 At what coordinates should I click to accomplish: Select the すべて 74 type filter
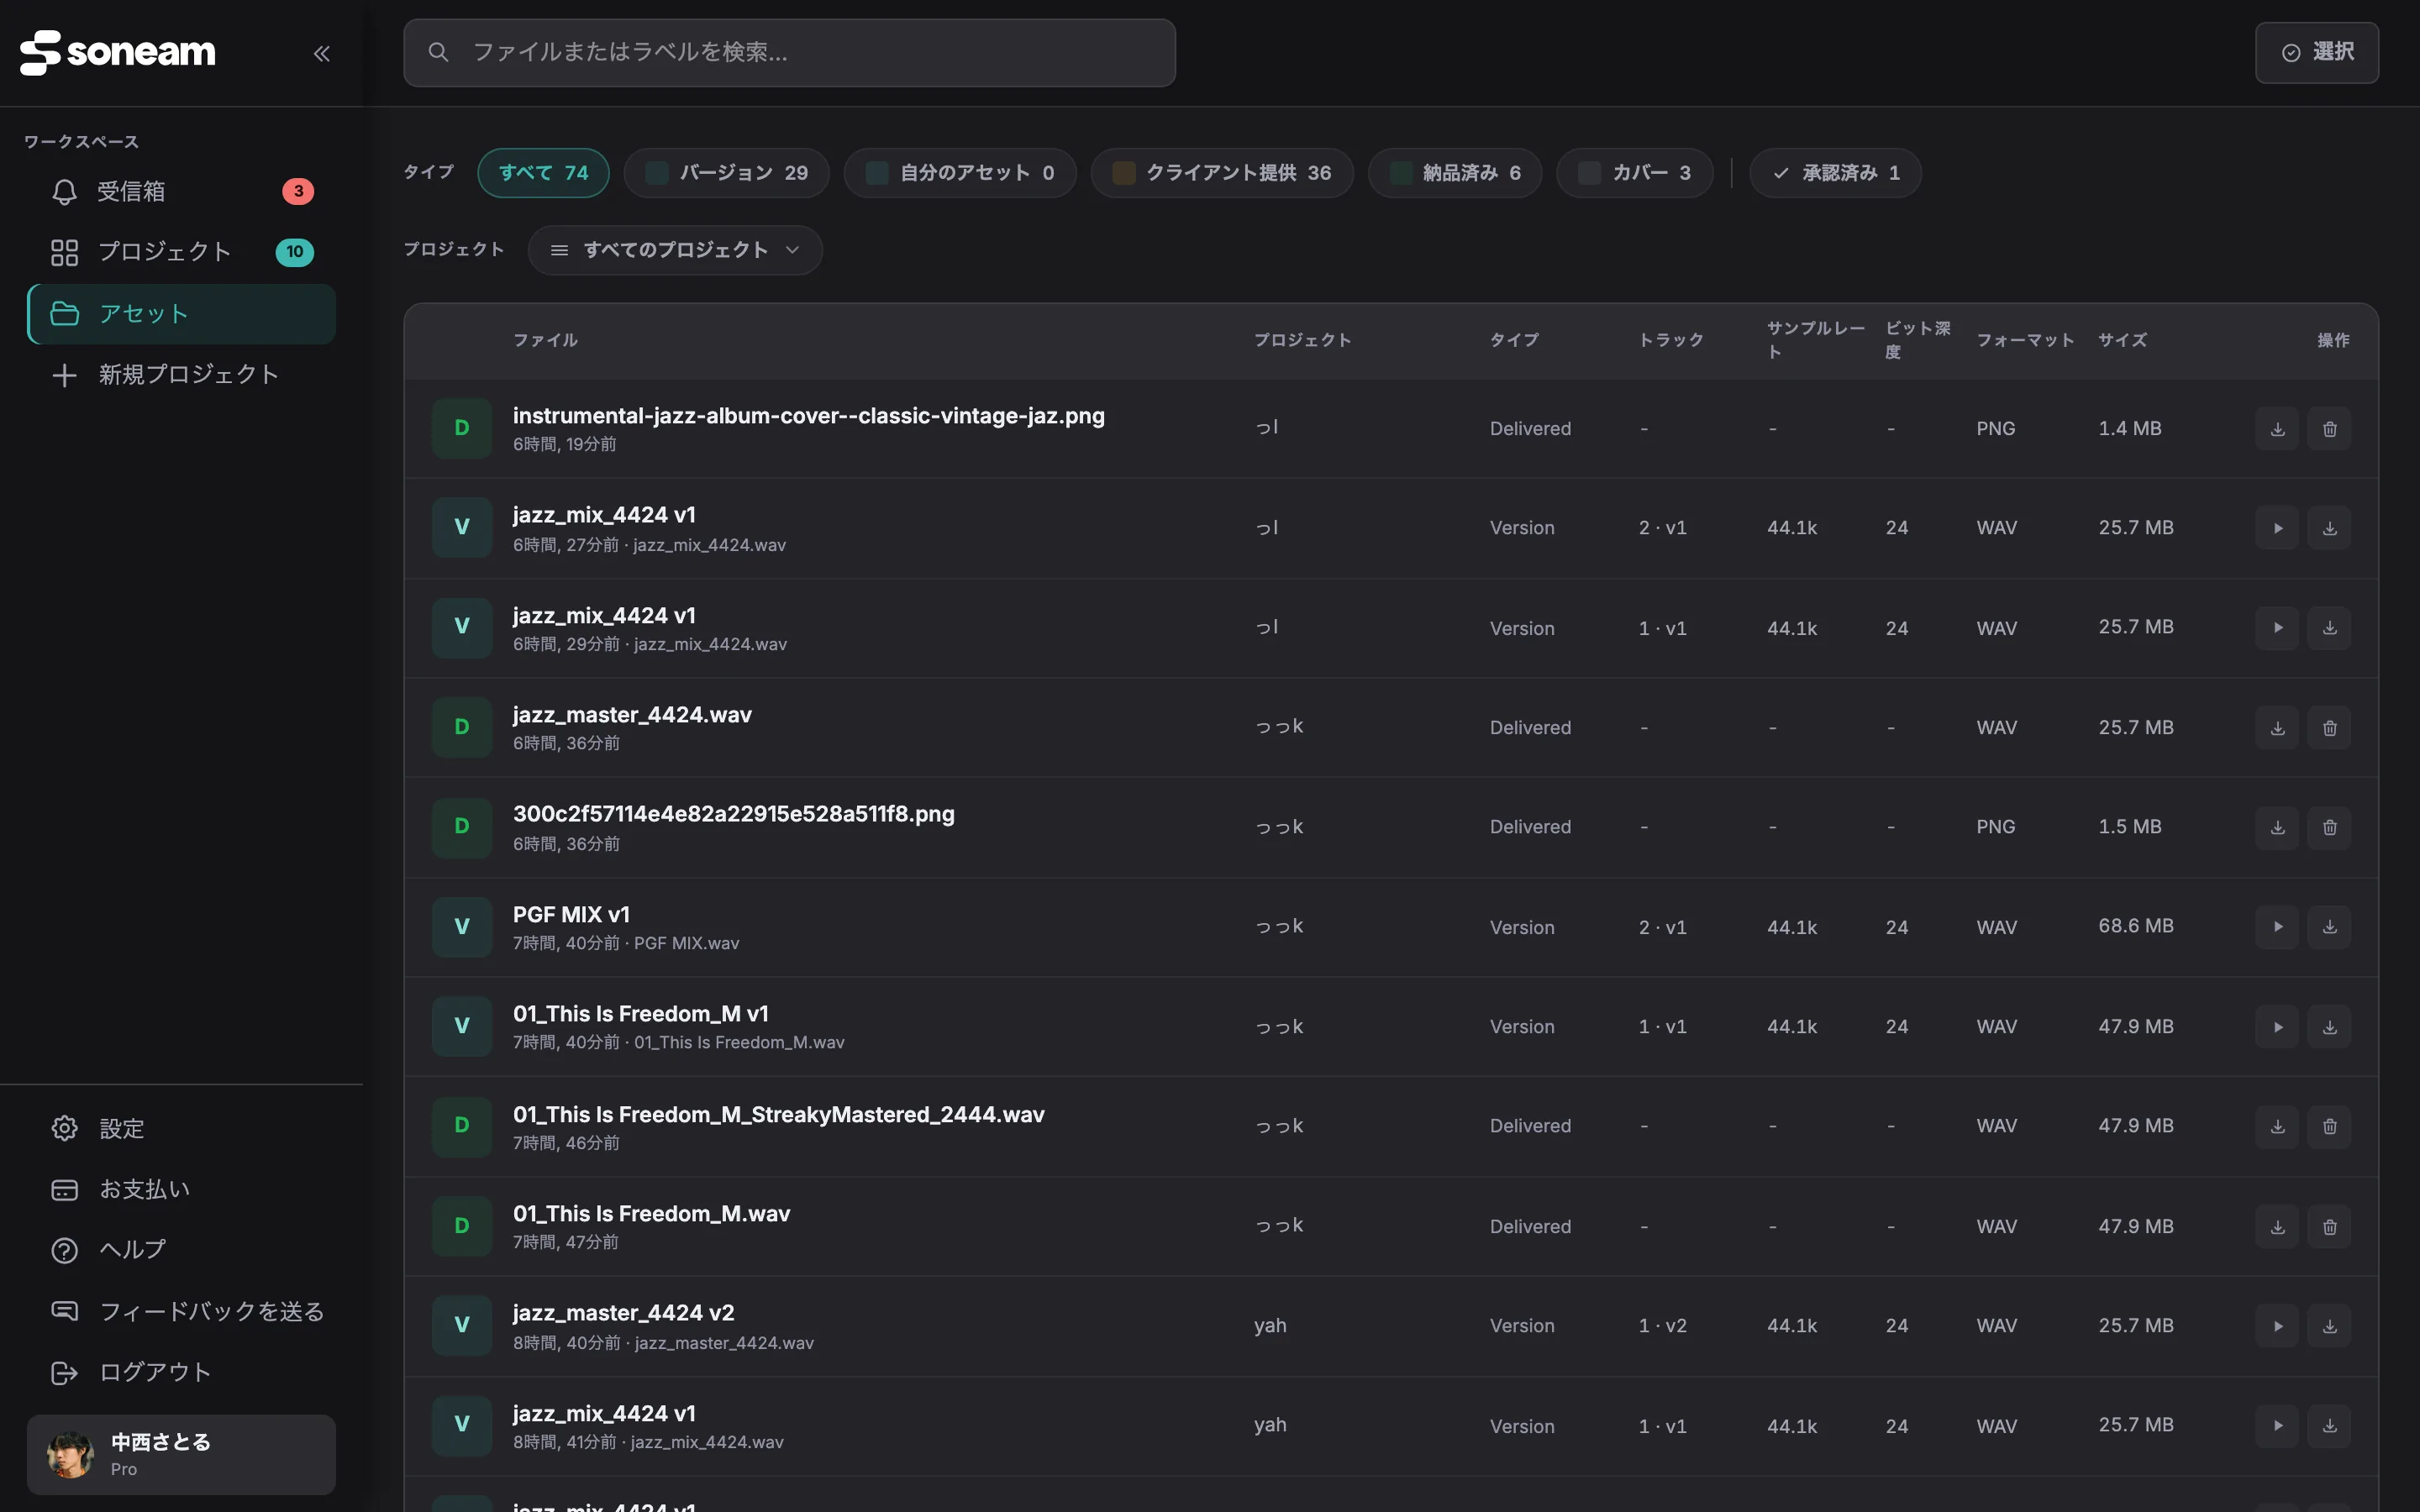[543, 173]
